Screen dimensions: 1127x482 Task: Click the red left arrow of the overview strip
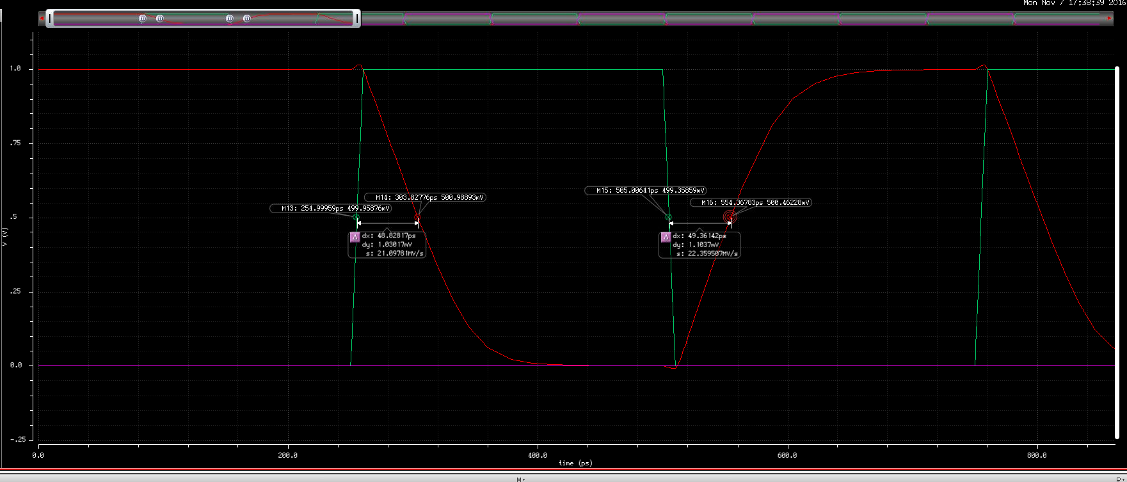(x=42, y=19)
